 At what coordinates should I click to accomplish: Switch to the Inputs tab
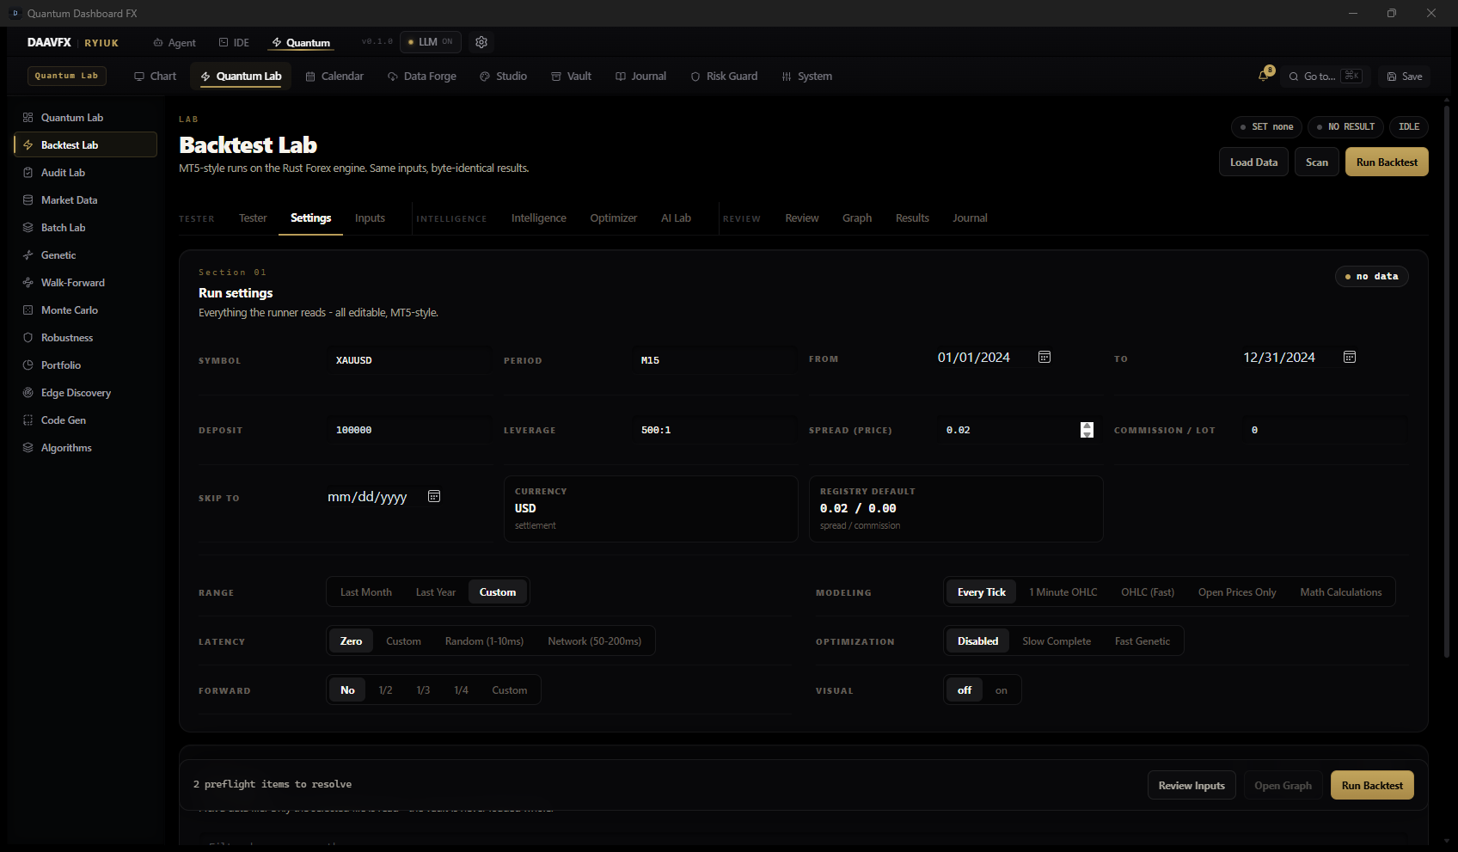tap(370, 218)
